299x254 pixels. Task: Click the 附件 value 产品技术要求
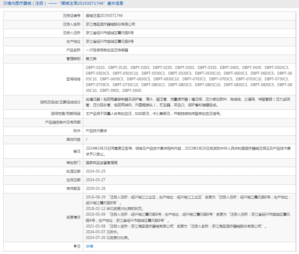tap(96, 131)
